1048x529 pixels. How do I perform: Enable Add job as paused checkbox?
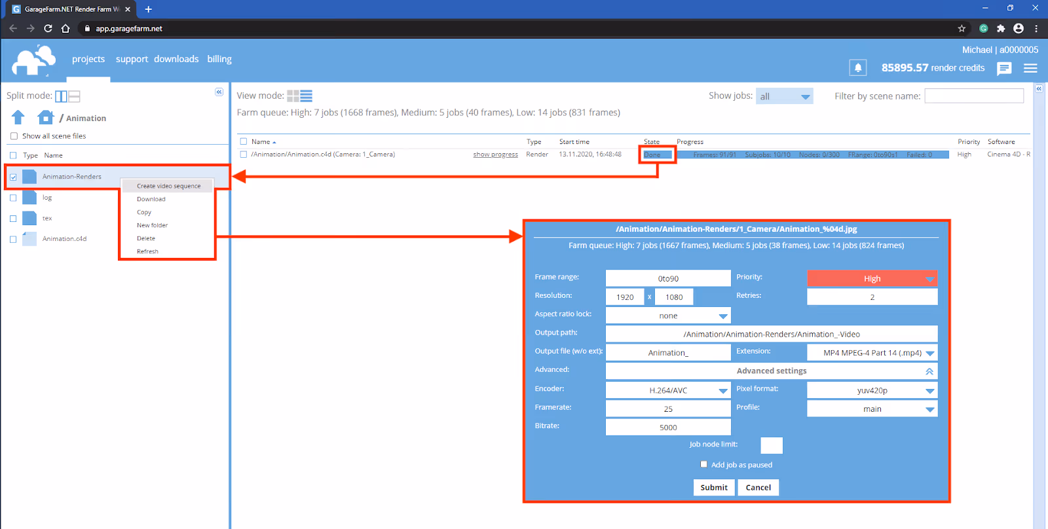[x=704, y=464]
